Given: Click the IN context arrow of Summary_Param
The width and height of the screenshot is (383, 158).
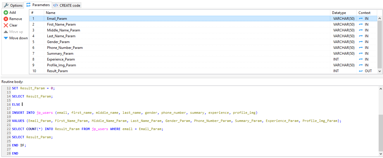Looking at the screenshot, I should click(361, 54).
